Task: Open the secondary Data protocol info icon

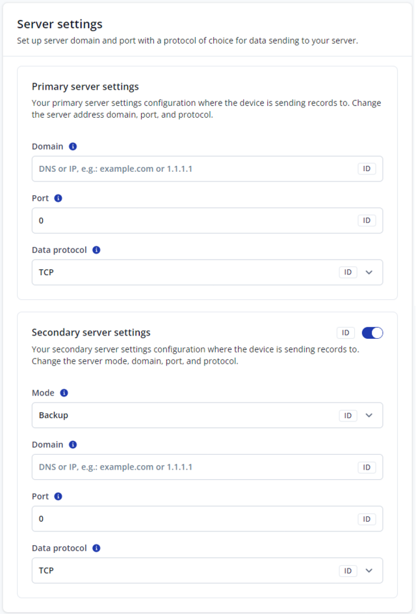Action: click(x=96, y=548)
